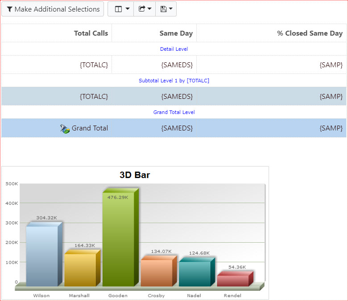Click the 476.29K data label
This screenshot has height=301, width=348.
pyautogui.click(x=118, y=197)
